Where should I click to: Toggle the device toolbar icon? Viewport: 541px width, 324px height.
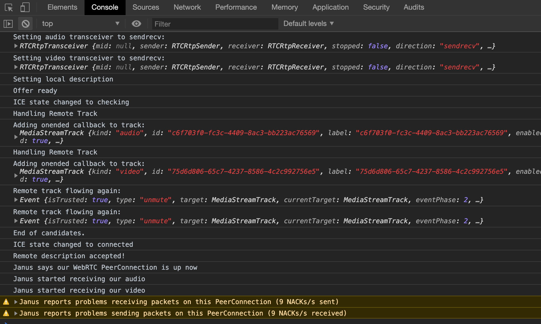25,8
